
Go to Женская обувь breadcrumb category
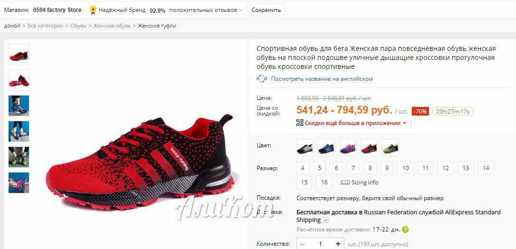pyautogui.click(x=112, y=26)
